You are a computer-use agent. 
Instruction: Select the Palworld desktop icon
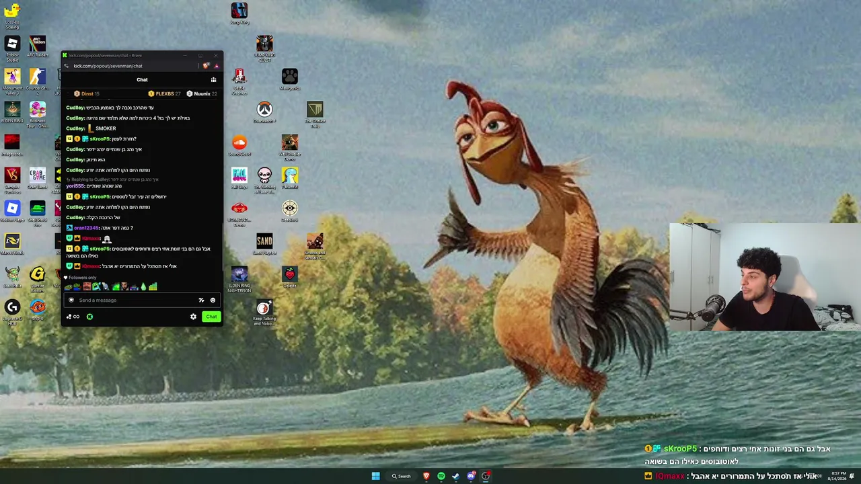[290, 178]
